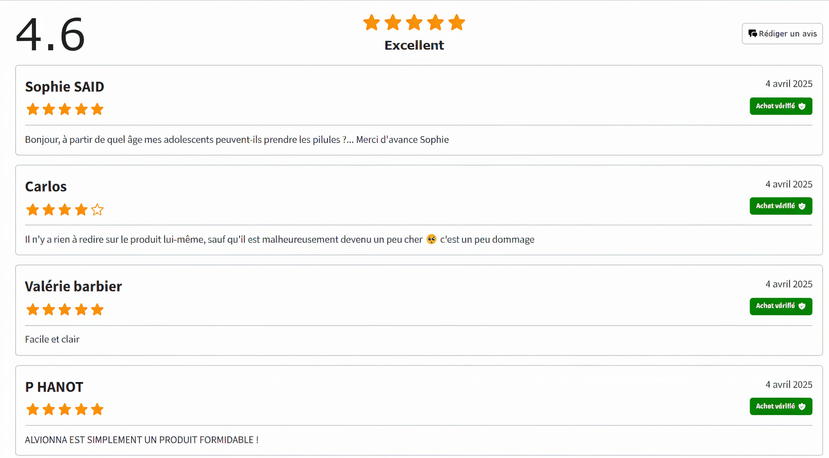Click the fifth star in the overall rating

(x=456, y=22)
